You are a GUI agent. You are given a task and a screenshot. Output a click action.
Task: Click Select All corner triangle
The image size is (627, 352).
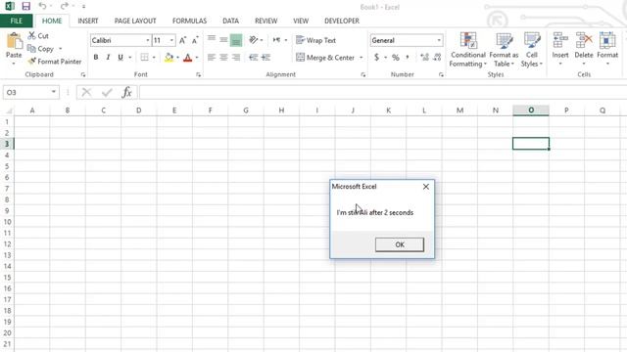[8, 110]
